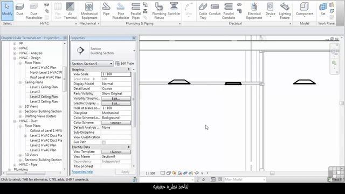Viewport: 345px width, 194px height.
Task: Expand the HVAC - Analysis node
Action: click(15, 53)
